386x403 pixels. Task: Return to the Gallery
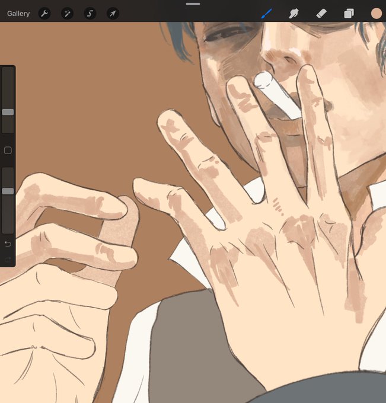pyautogui.click(x=18, y=14)
